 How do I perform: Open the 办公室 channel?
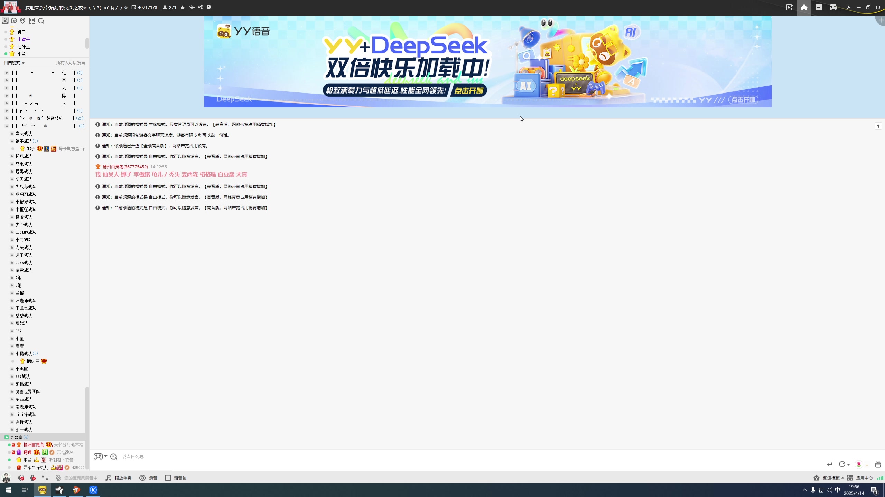click(x=16, y=437)
